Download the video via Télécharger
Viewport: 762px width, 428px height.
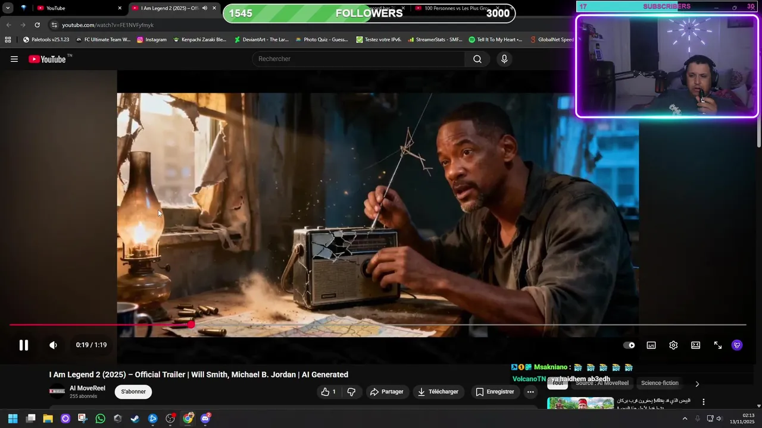(x=438, y=392)
